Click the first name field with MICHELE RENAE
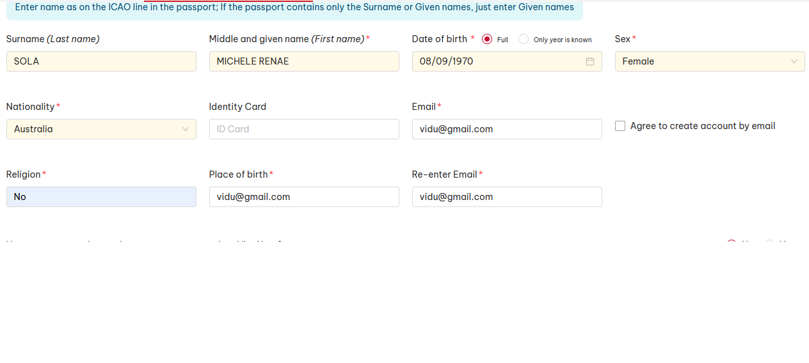Screen dimensions: 809x363 coord(304,61)
